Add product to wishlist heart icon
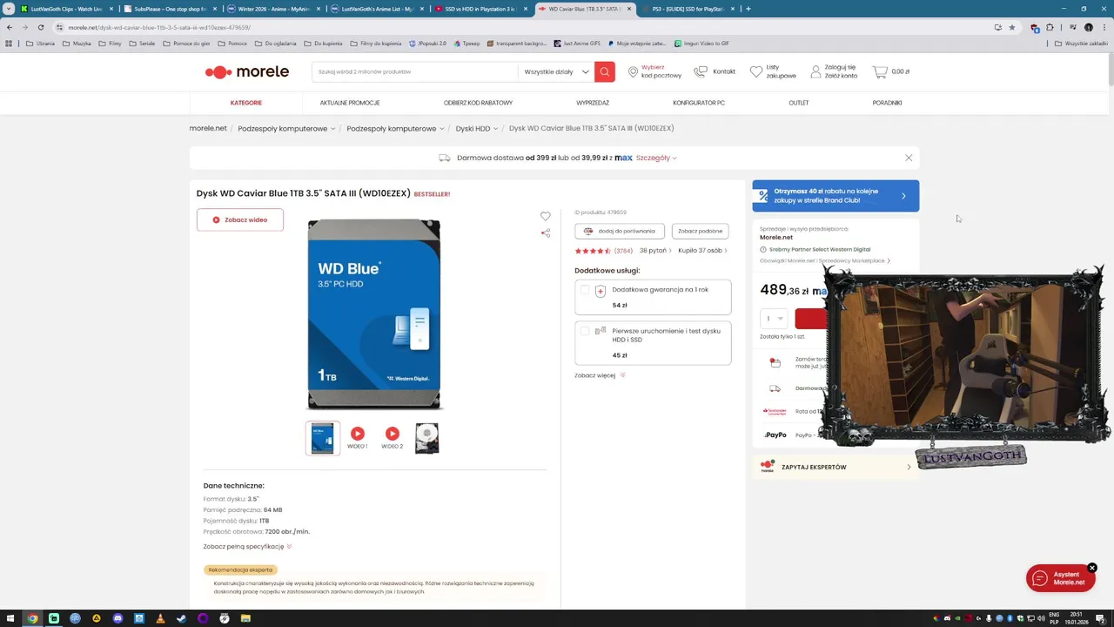1114x627 pixels. pyautogui.click(x=546, y=216)
